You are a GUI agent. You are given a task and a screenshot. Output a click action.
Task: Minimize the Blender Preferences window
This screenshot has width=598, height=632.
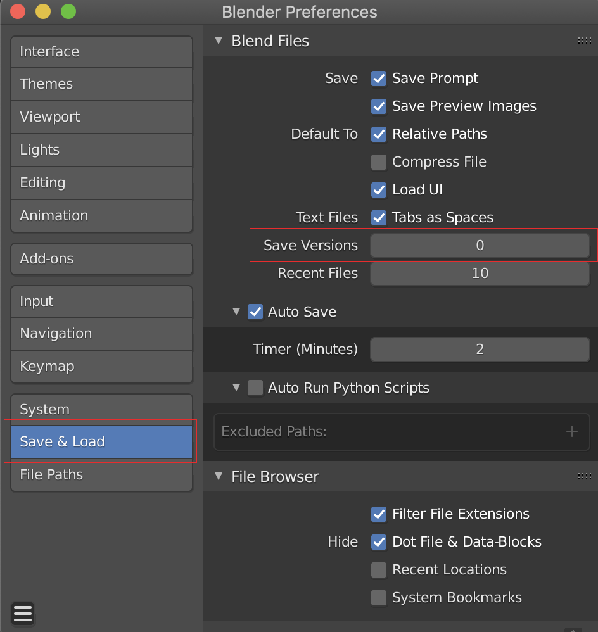click(43, 11)
